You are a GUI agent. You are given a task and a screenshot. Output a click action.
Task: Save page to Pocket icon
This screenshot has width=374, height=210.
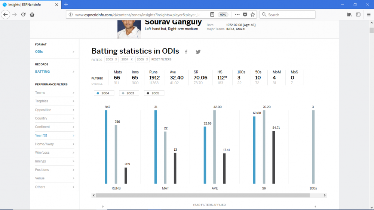[x=245, y=15]
